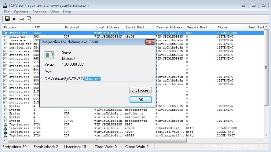Open the Process menu
Image resolution: width=271 pixels, height=152 pixels.
(39, 12)
